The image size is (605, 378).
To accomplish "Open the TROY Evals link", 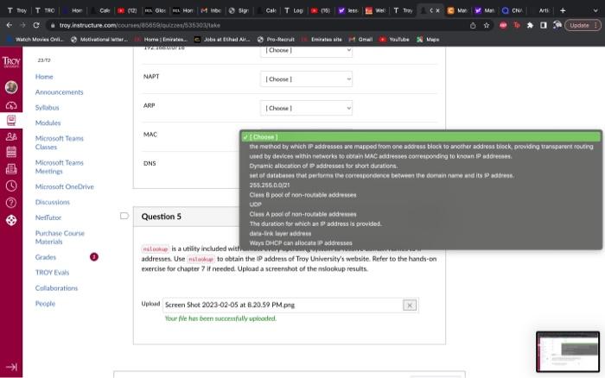I will pos(52,273).
